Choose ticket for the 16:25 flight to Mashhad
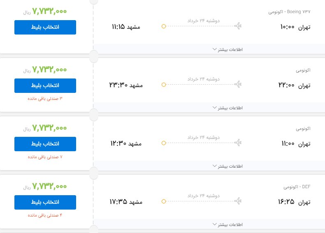This screenshot has height=233, width=325. (x=45, y=202)
